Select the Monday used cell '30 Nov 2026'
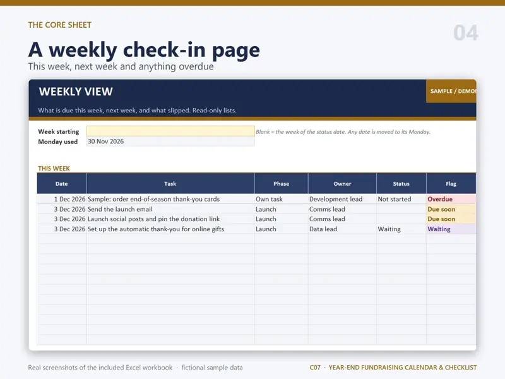Screen dimensions: 505x379 170,141
